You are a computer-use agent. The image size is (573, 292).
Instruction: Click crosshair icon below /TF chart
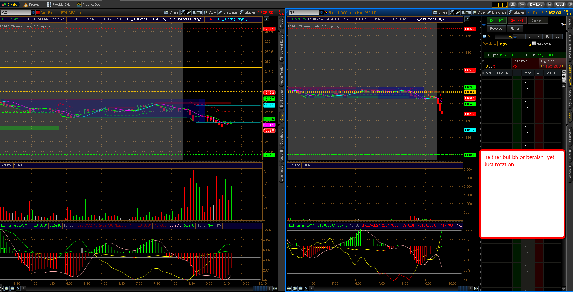coord(289,288)
